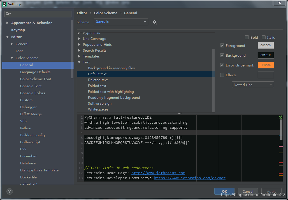Click the TODO comment line in preview

[119, 168]
